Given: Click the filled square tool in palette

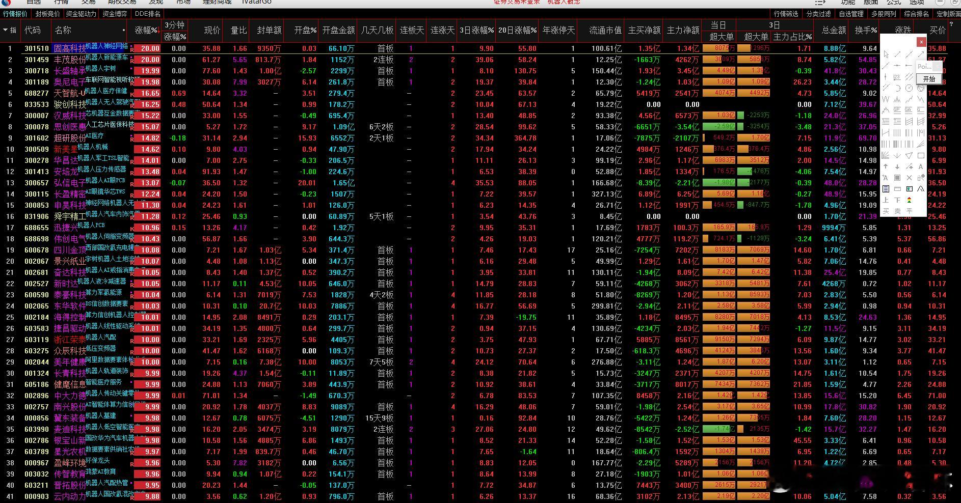Looking at the screenshot, I should tap(897, 177).
